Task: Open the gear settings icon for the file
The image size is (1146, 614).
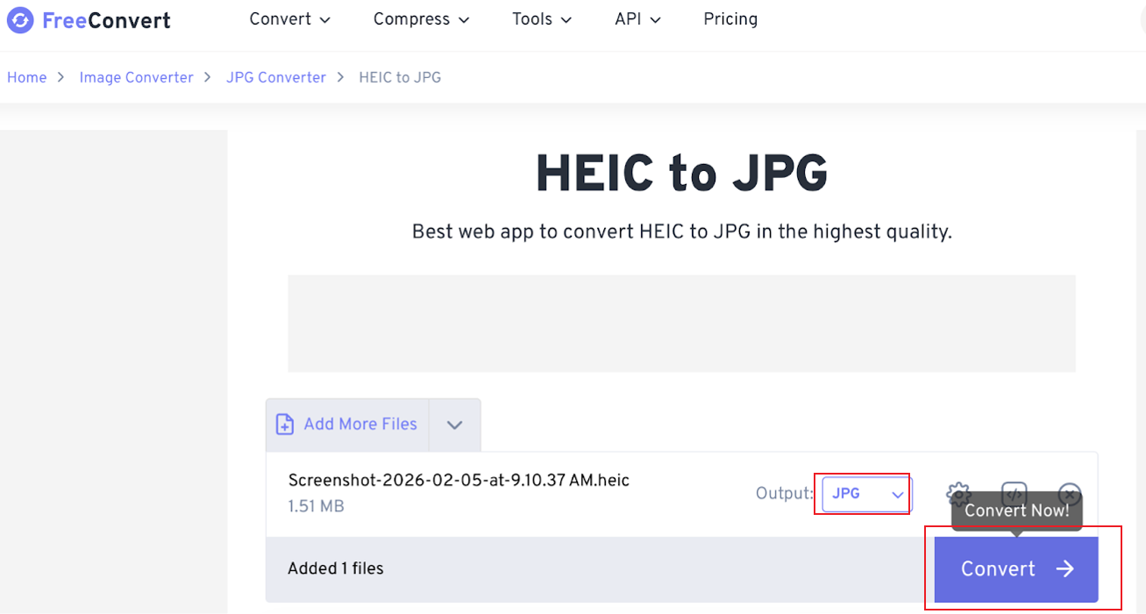Action: pos(958,494)
